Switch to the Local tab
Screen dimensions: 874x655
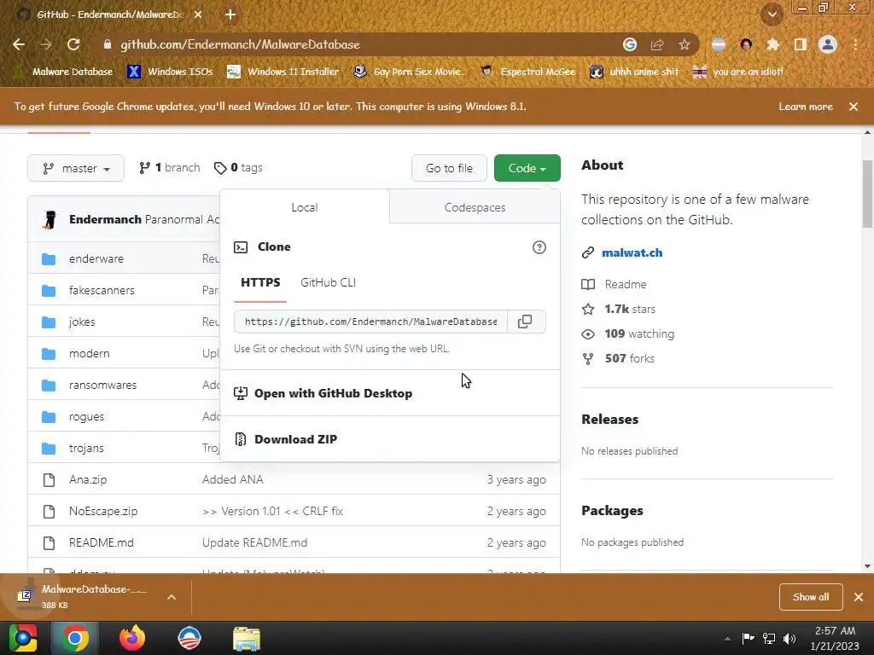(x=305, y=207)
